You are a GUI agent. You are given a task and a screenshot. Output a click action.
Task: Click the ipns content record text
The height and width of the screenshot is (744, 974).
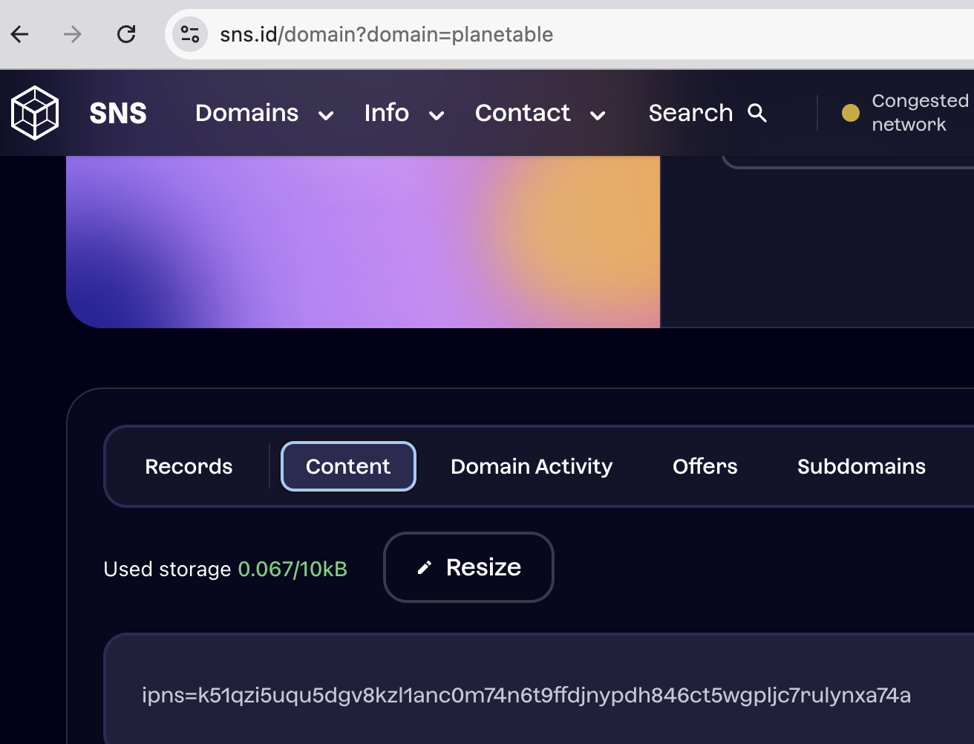526,696
